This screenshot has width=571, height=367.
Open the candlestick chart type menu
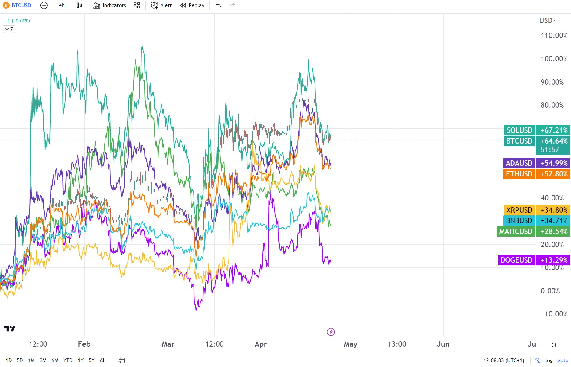click(79, 5)
